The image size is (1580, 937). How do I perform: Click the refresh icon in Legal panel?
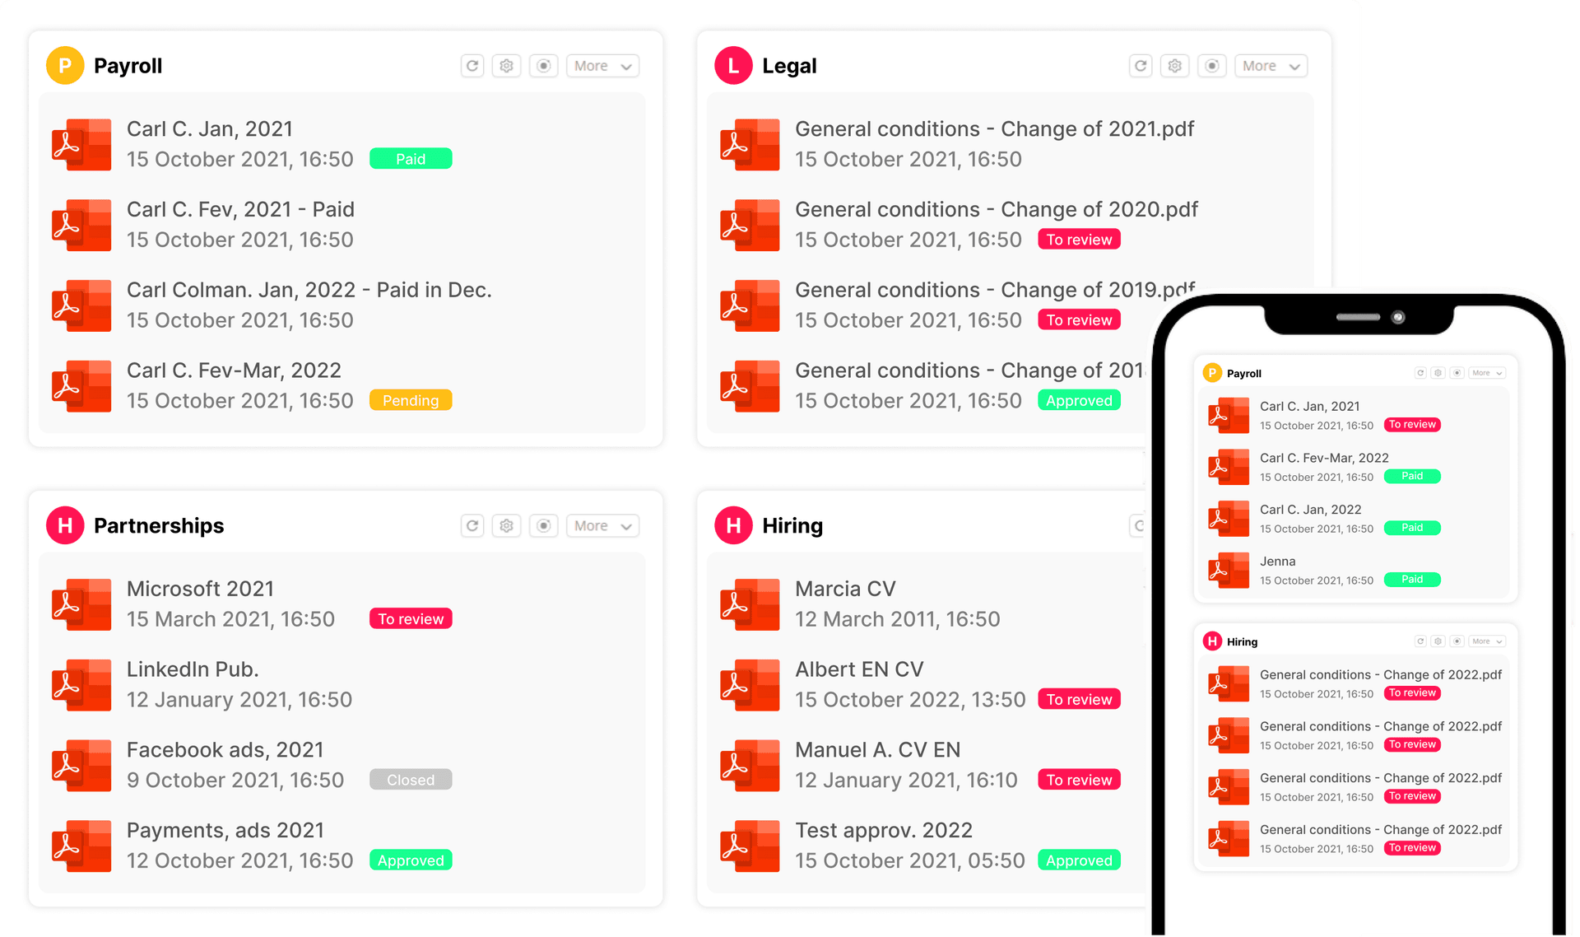pyautogui.click(x=1141, y=66)
